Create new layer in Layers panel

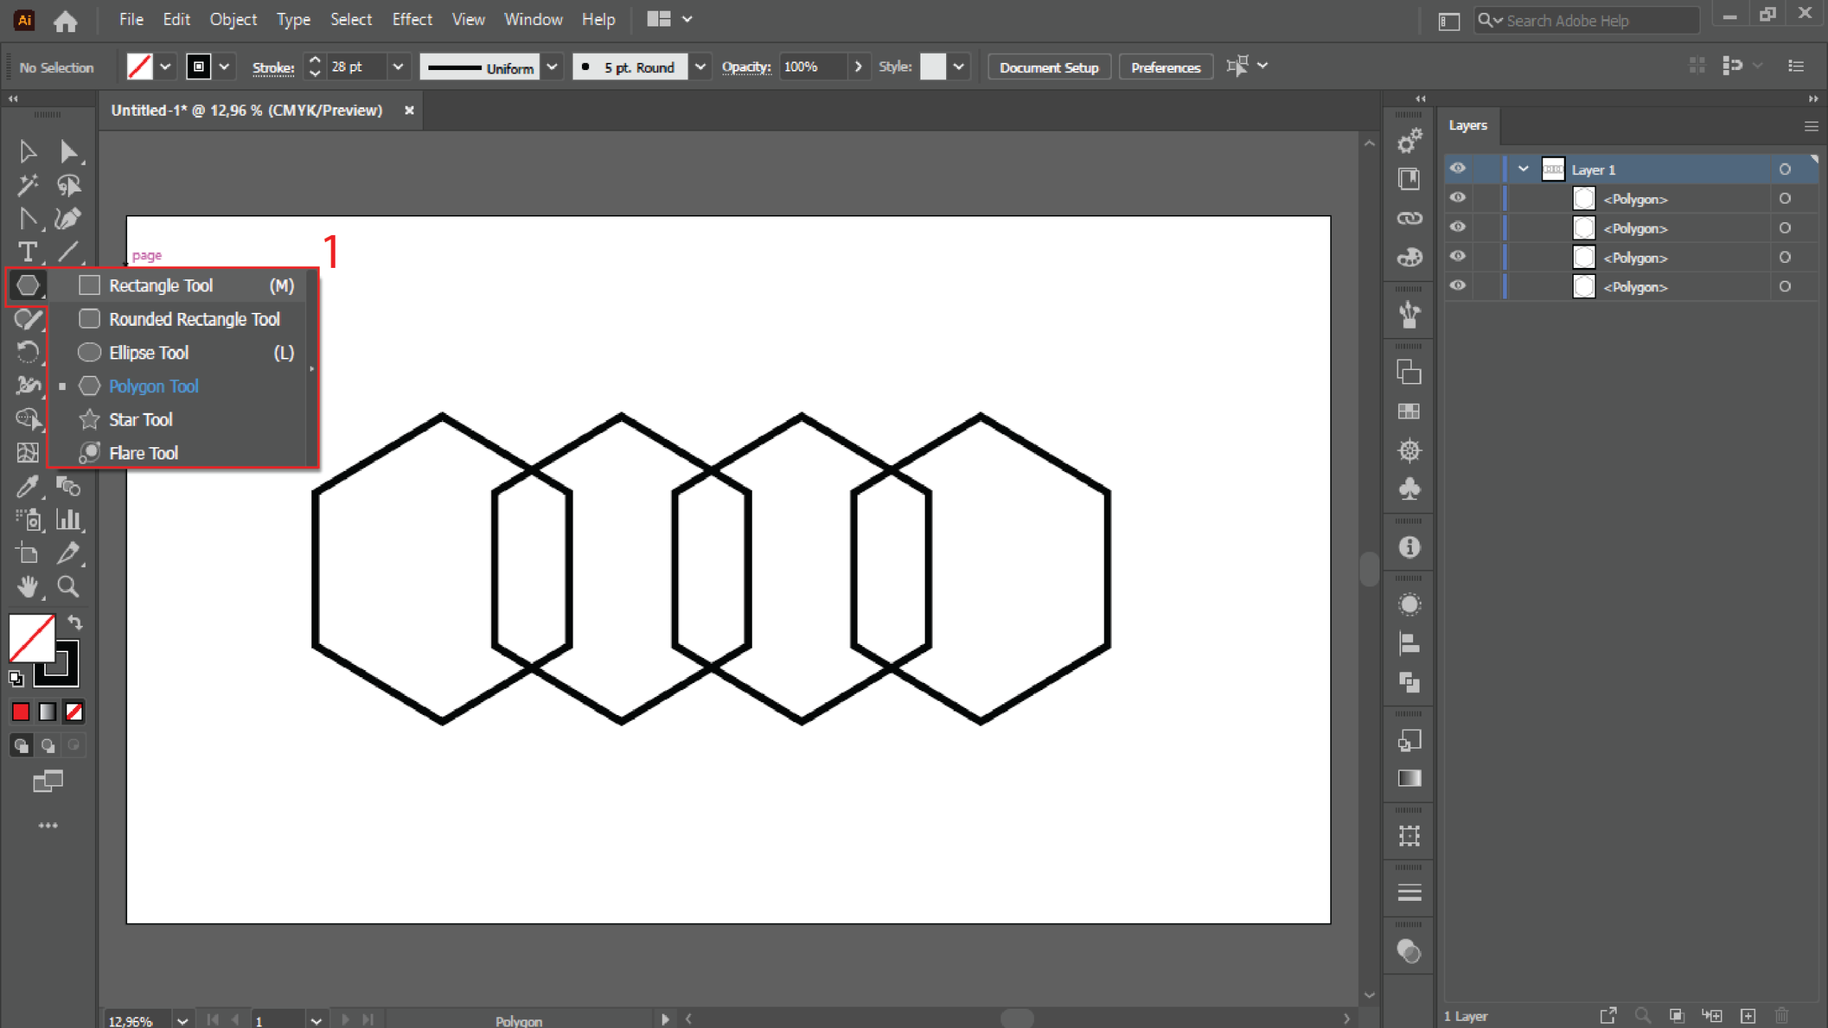point(1748,1015)
